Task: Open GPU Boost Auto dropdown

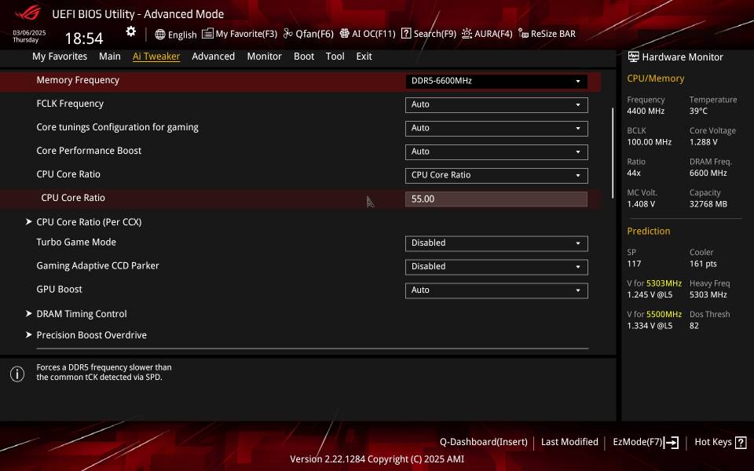Action: point(496,290)
